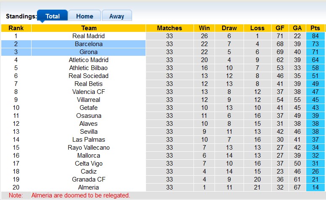Click Real Madrid's 84 points cell
The width and height of the screenshot is (326, 200).
[315, 36]
